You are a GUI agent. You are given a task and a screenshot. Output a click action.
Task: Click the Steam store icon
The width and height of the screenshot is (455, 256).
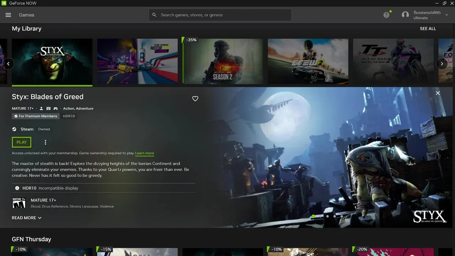14,129
